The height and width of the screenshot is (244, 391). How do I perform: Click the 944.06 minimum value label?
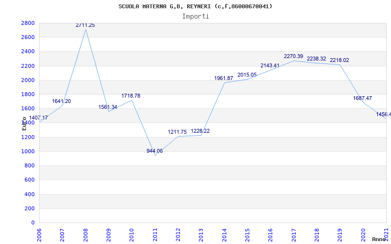(x=154, y=151)
